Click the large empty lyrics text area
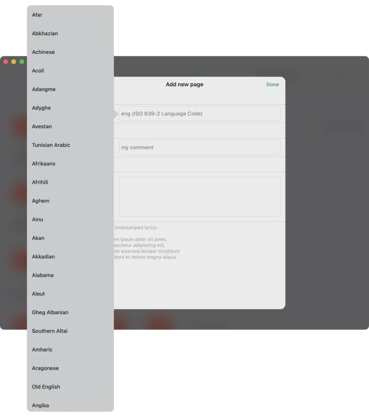 click(199, 197)
